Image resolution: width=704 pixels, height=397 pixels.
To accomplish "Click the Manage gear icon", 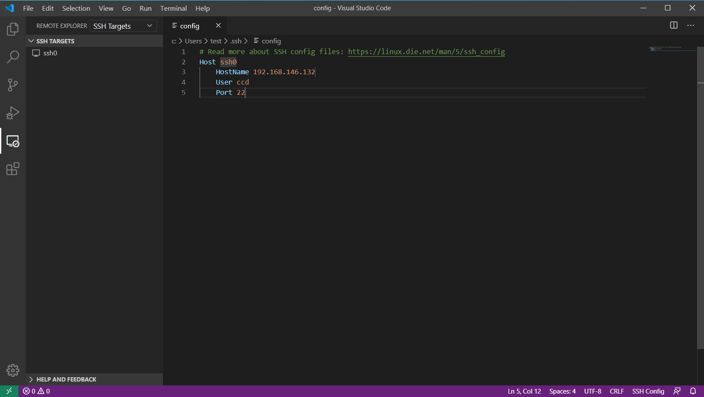I will click(x=12, y=370).
